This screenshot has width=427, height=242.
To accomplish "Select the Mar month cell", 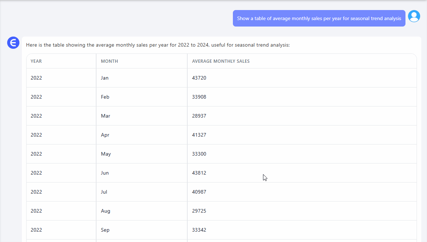I will click(x=105, y=116).
